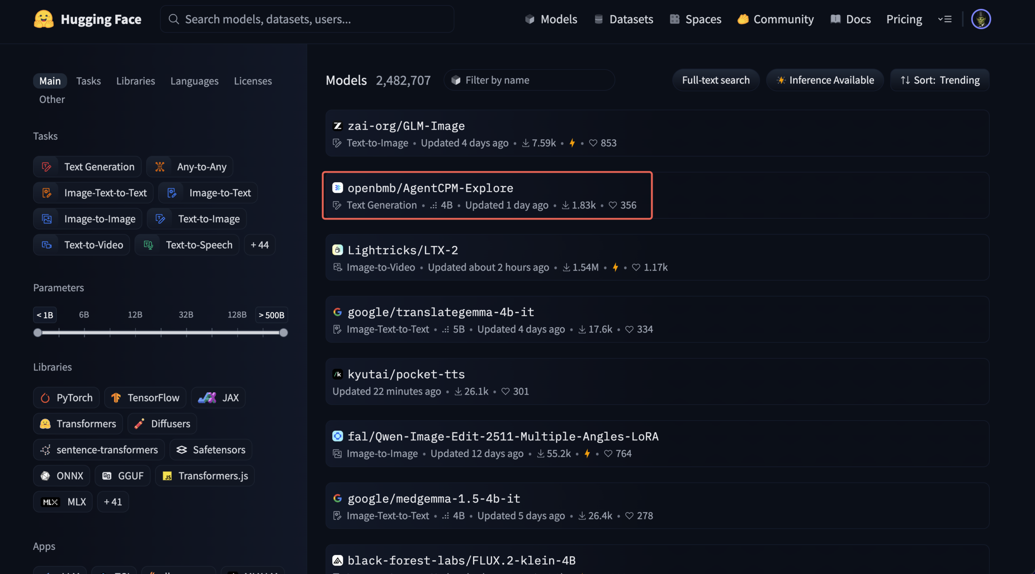Click the Hugging Face logo emoji
Image resolution: width=1035 pixels, height=574 pixels.
[x=44, y=19]
